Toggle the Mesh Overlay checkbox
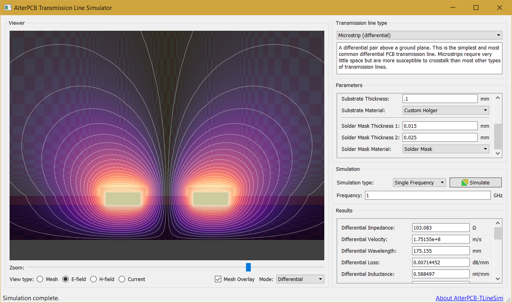Viewport: 512px width, 303px height. pos(218,279)
